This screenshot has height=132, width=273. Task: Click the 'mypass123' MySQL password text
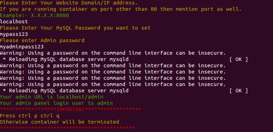[14, 34]
